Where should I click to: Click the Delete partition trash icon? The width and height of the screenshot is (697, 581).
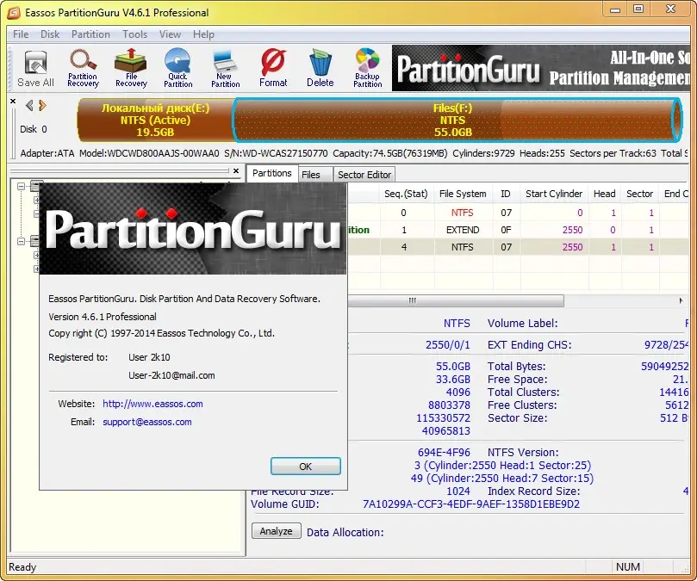tap(320, 68)
